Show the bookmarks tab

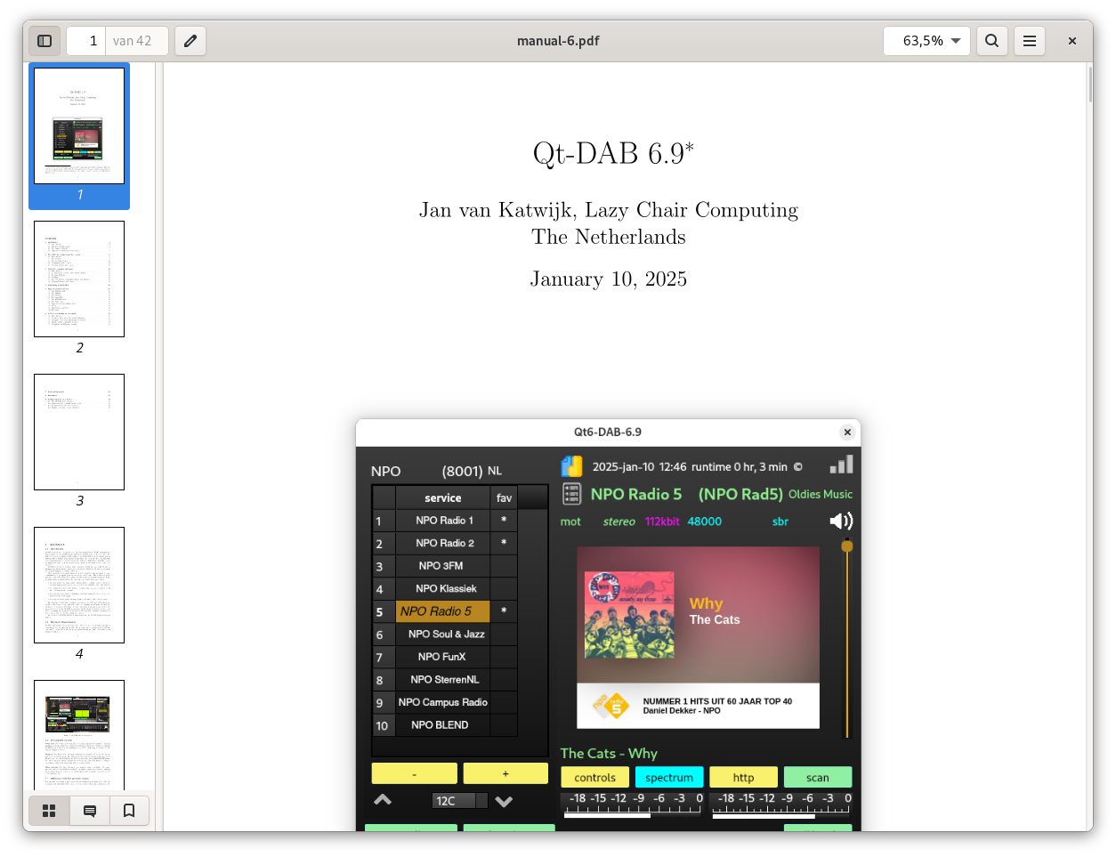[x=129, y=811]
